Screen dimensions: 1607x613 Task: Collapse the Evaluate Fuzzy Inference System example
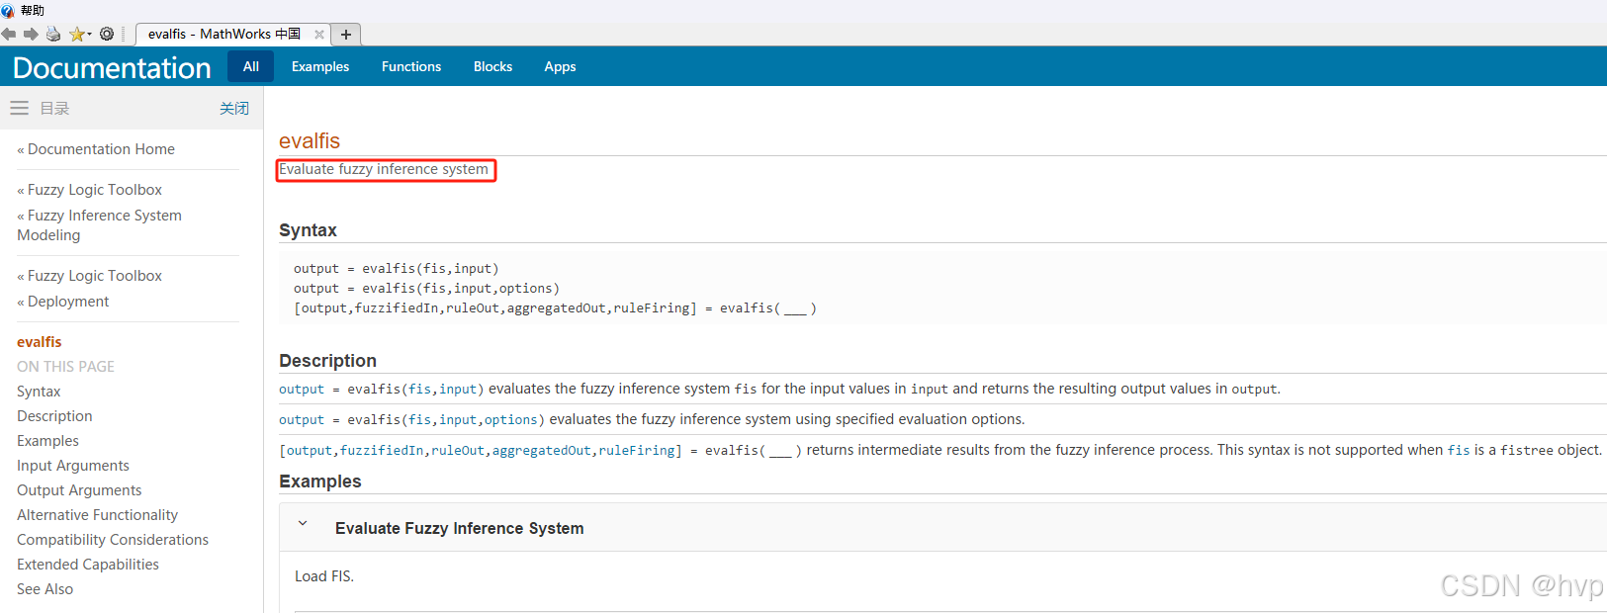tap(303, 524)
